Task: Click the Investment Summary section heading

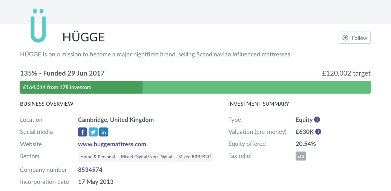Action: 259,104
